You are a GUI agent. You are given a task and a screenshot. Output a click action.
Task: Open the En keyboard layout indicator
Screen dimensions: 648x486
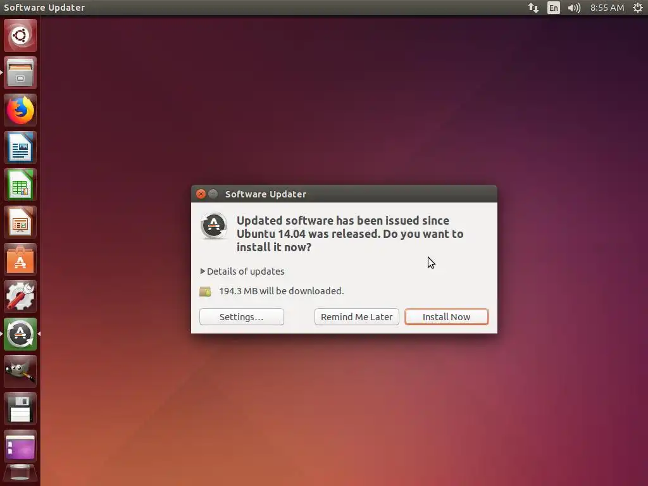tap(553, 8)
